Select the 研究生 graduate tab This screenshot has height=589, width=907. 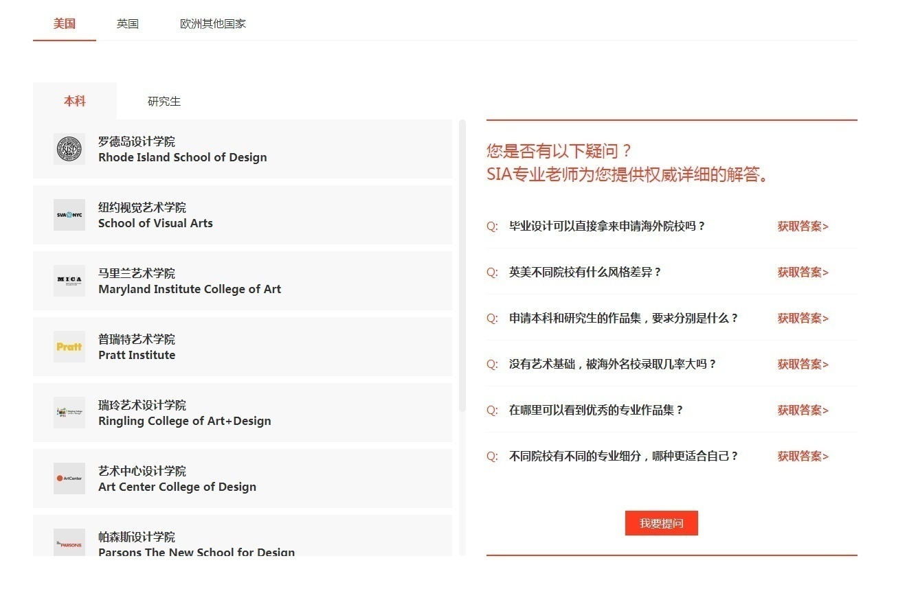[x=164, y=101]
